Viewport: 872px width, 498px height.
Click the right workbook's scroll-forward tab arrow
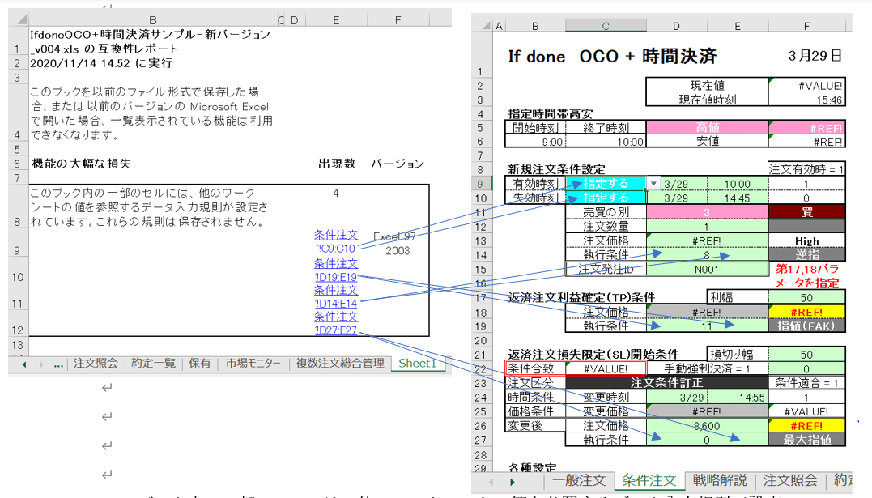pyautogui.click(x=511, y=481)
